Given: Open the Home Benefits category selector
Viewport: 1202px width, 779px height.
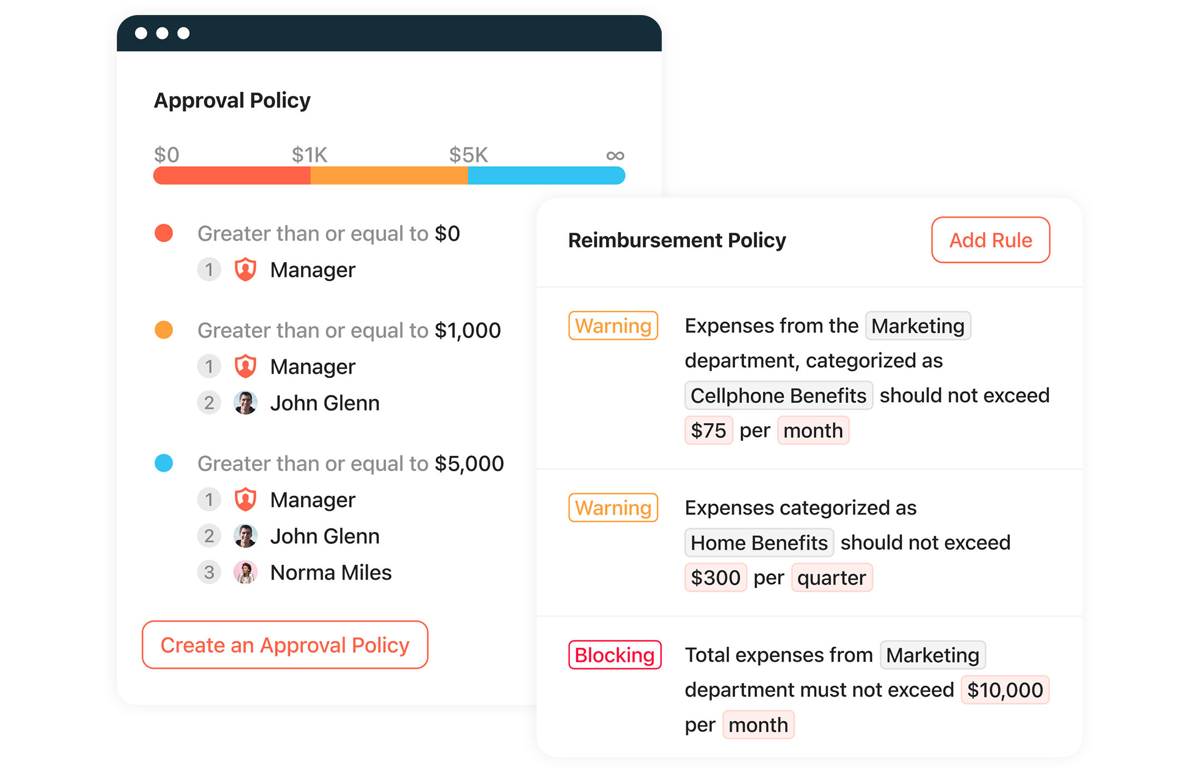Looking at the screenshot, I should (758, 543).
